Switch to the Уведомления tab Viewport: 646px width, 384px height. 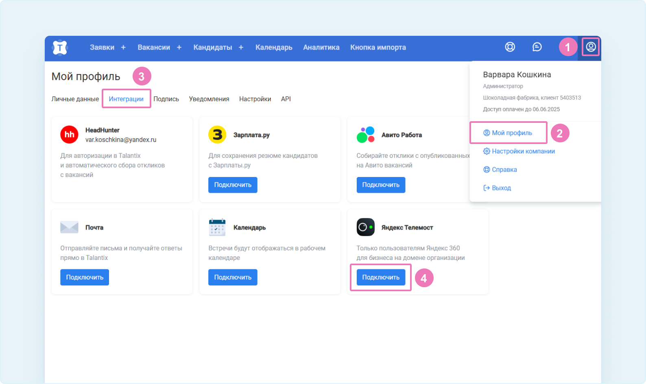point(209,99)
